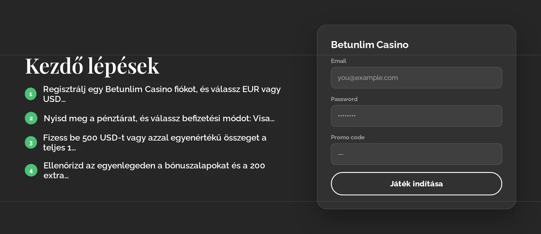Screen dimensions: 541x234
Task: Select the Fizess be 500 USD-t step
Action: 155,143
